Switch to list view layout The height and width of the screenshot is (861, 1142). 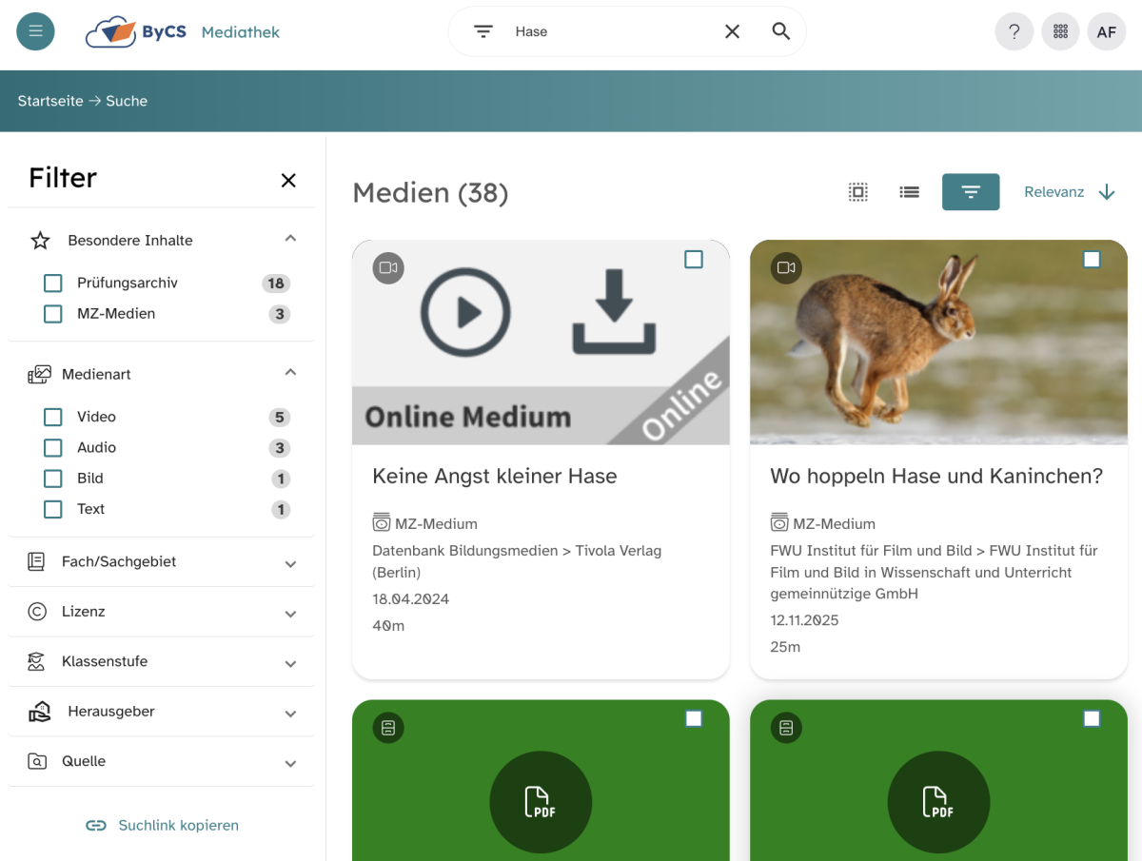(x=909, y=192)
